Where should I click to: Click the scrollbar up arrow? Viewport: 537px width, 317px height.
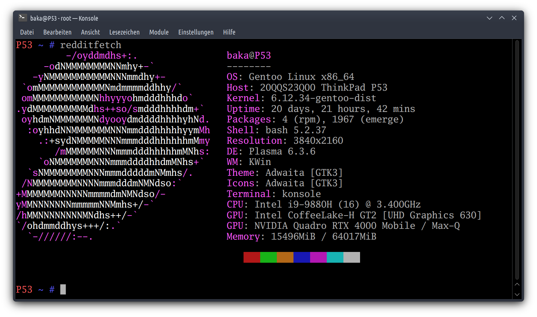[x=517, y=284]
